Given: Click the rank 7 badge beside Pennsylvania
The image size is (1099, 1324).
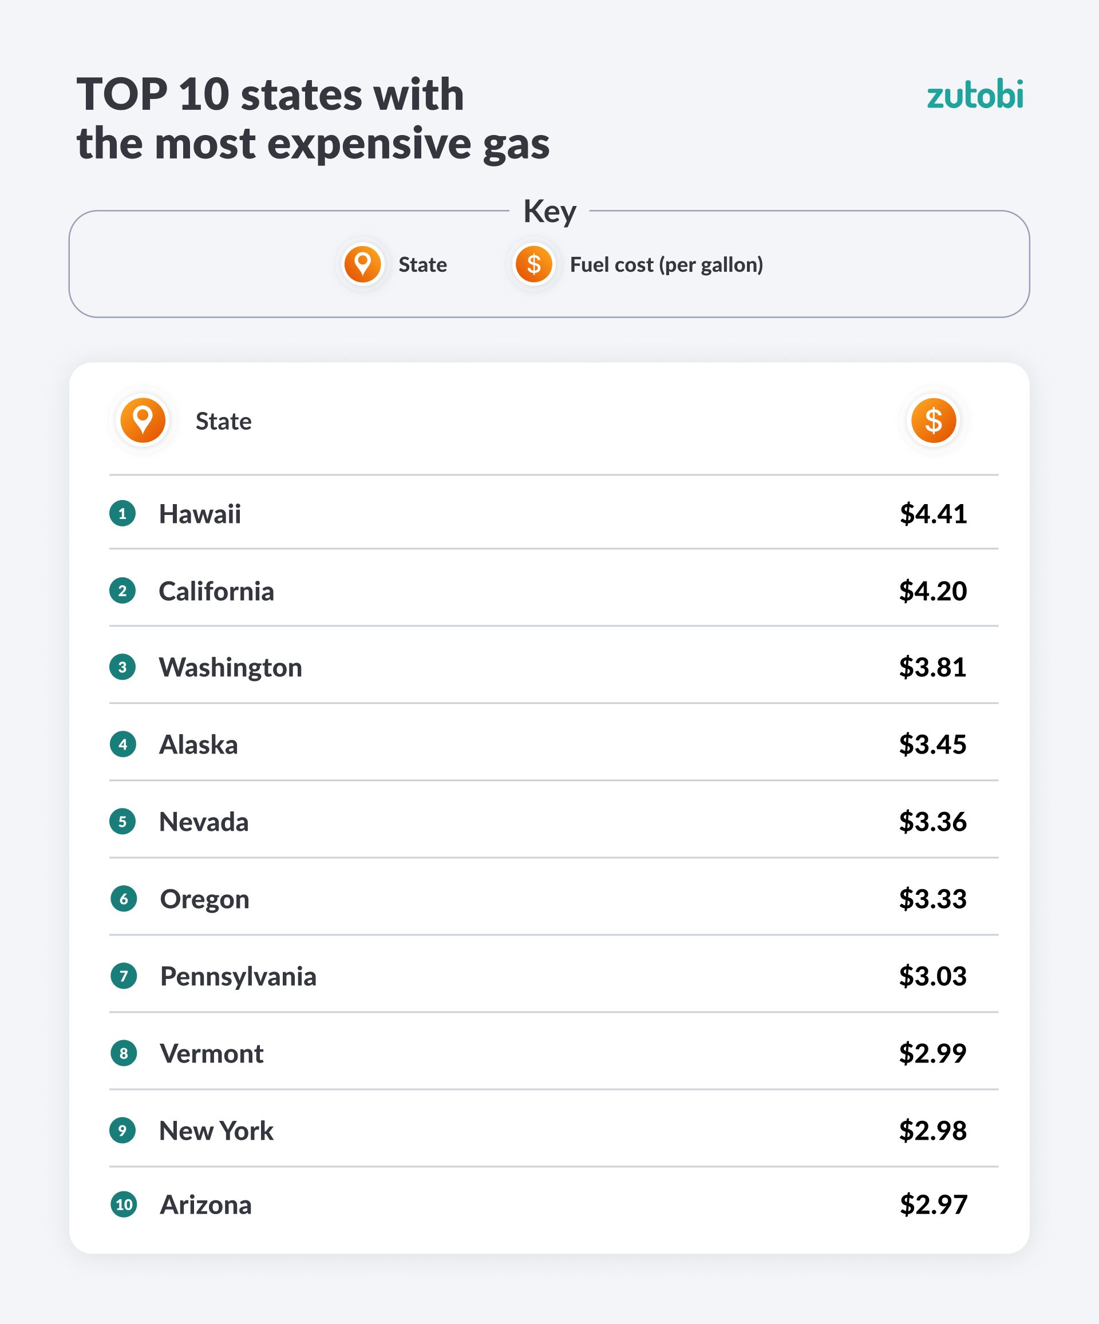Looking at the screenshot, I should [x=124, y=976].
